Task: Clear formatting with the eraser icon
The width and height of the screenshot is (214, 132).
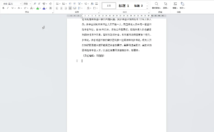Action: pos(50,4)
